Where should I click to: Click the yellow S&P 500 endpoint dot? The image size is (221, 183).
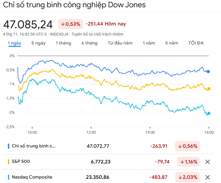click(209, 89)
